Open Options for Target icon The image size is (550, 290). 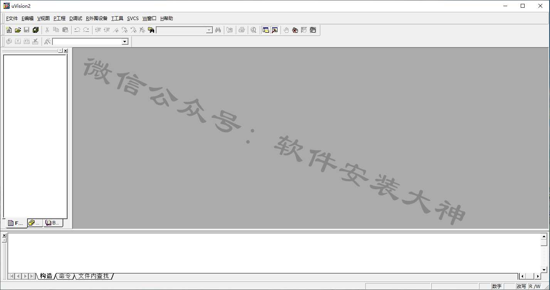[x=47, y=41]
